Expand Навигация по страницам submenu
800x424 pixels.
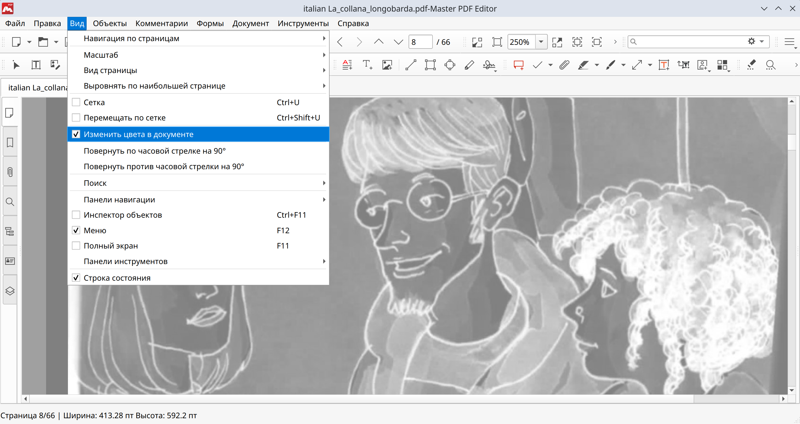click(198, 38)
